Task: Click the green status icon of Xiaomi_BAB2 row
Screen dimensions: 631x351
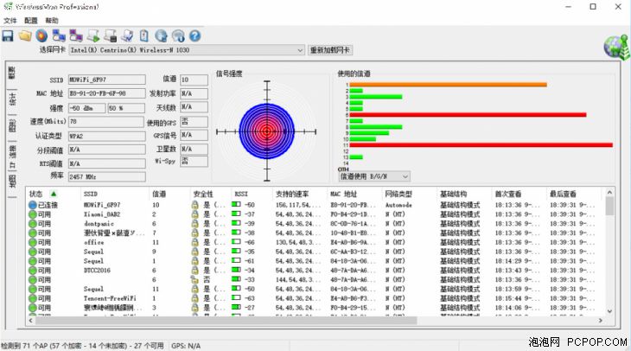Action: coord(33,214)
